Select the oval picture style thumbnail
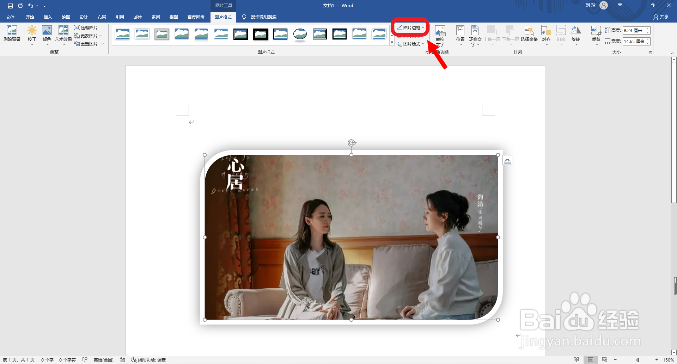The height and width of the screenshot is (364, 677). [x=300, y=35]
